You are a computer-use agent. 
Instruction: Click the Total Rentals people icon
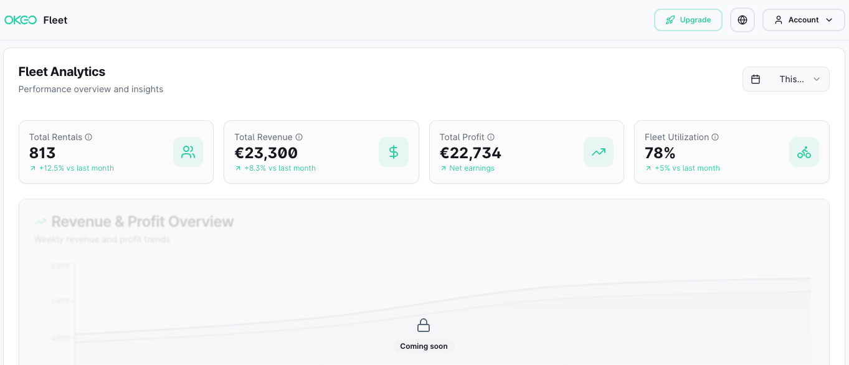[188, 152]
